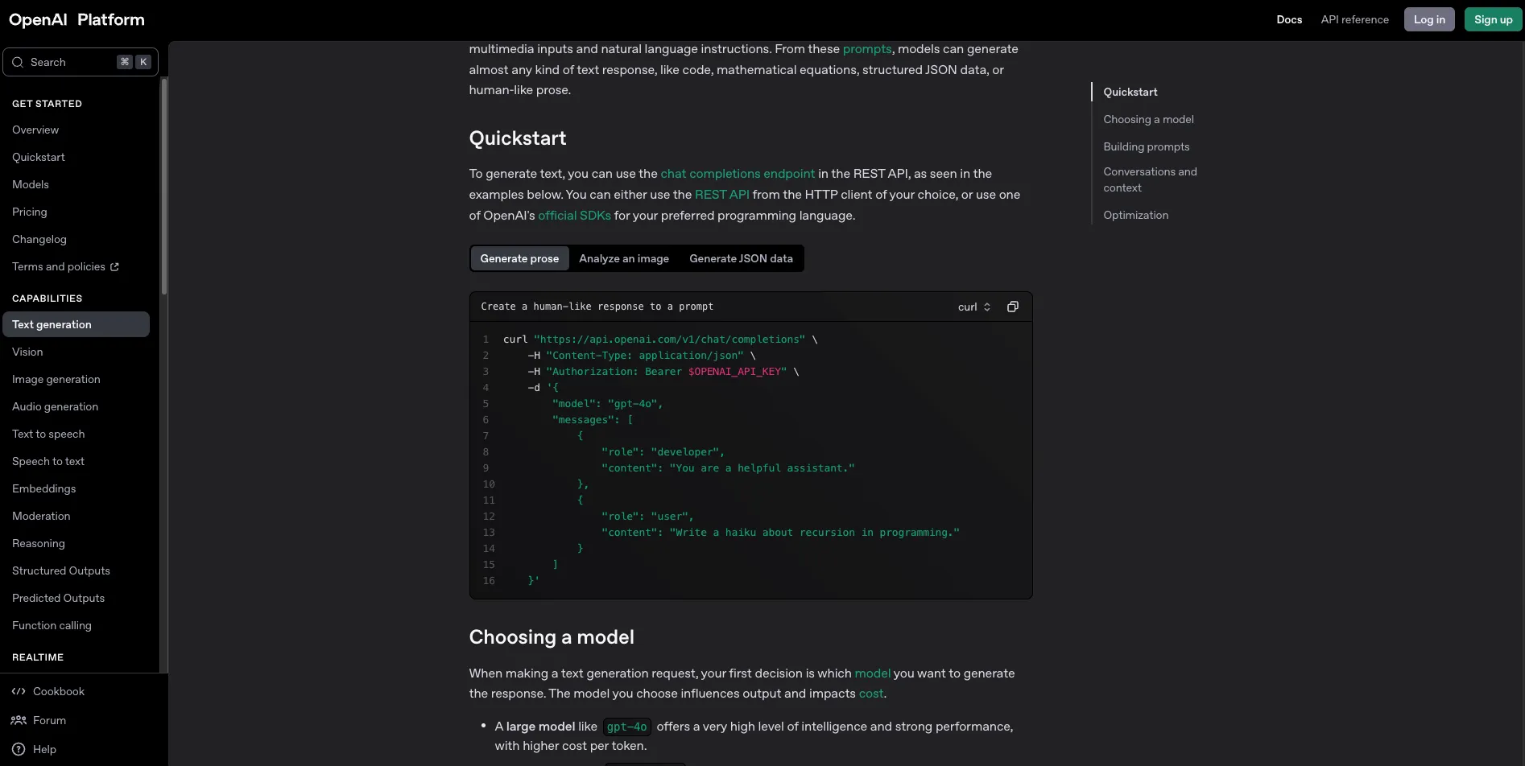Open Vision in the sidebar
Screen dimensions: 1525x766
[27, 352]
